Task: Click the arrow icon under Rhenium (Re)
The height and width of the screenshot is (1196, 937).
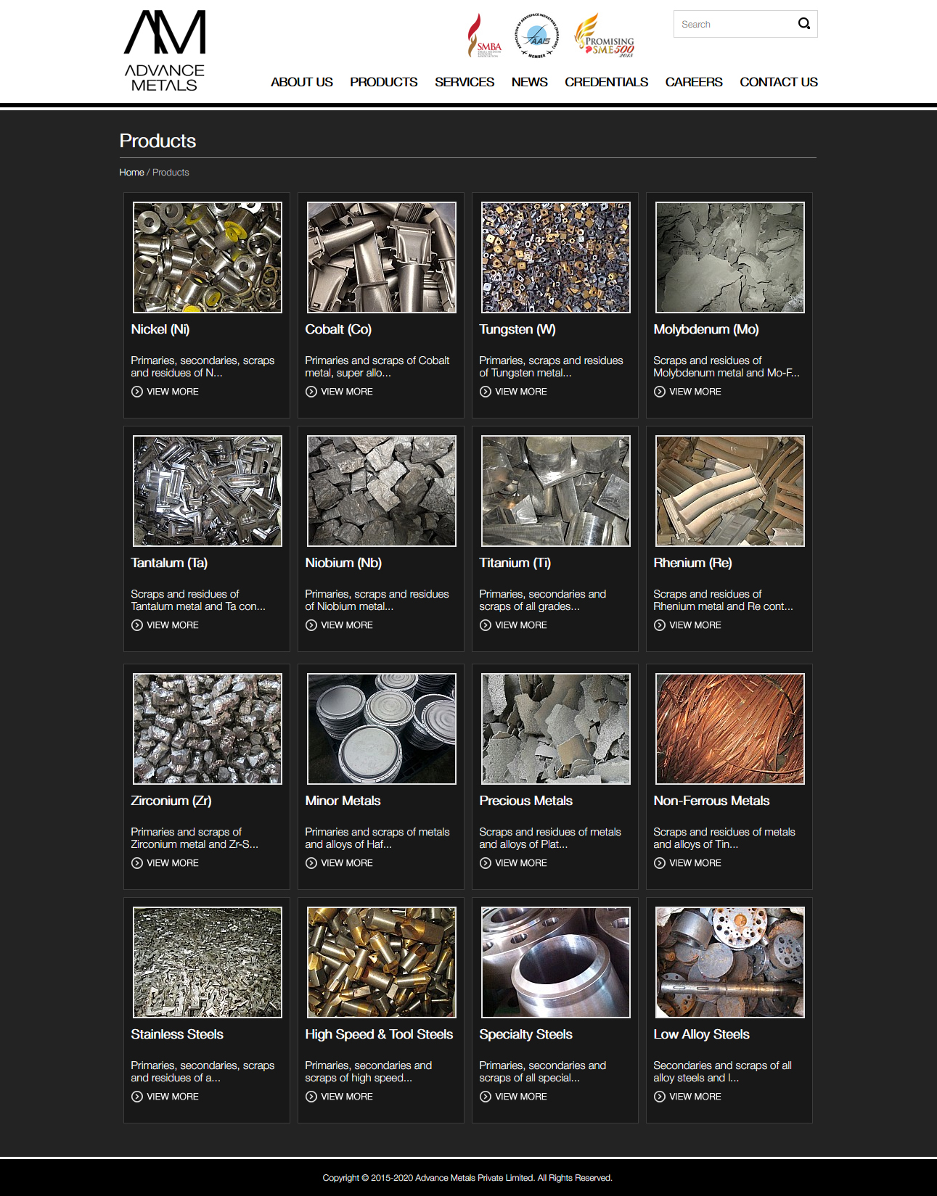Action: tap(660, 625)
